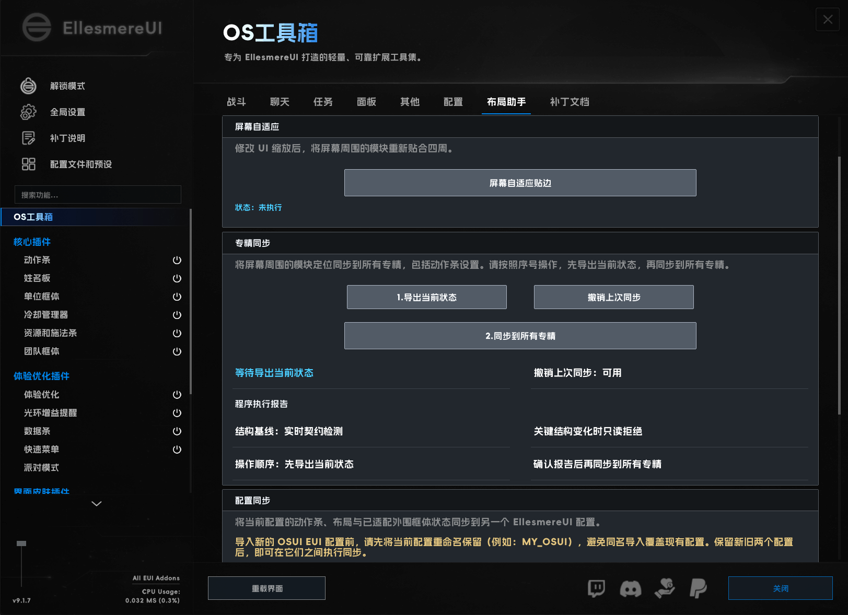This screenshot has width=848, height=615.
Task: Open the Twitch link icon
Action: pyautogui.click(x=596, y=588)
